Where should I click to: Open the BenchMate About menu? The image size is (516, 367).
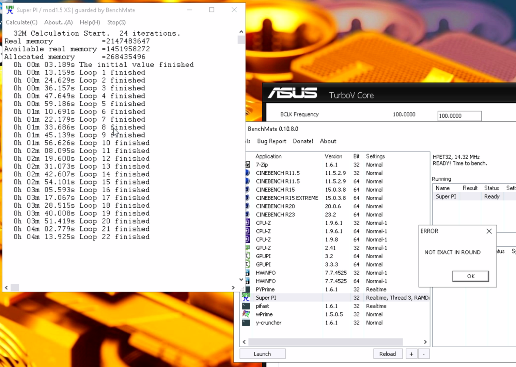328,141
